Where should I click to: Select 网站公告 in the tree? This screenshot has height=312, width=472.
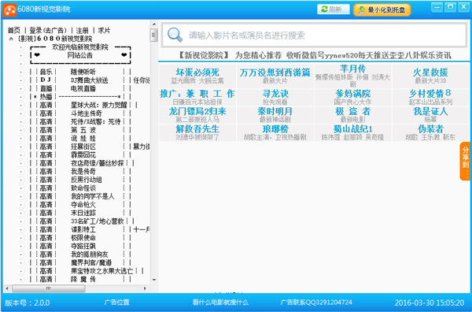coord(80,55)
